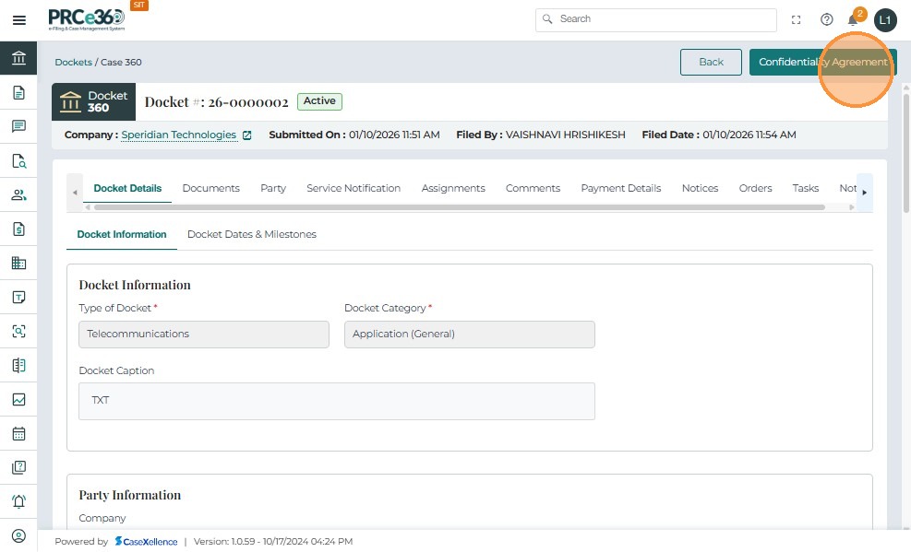Click the users group sidebar icon

[18, 194]
